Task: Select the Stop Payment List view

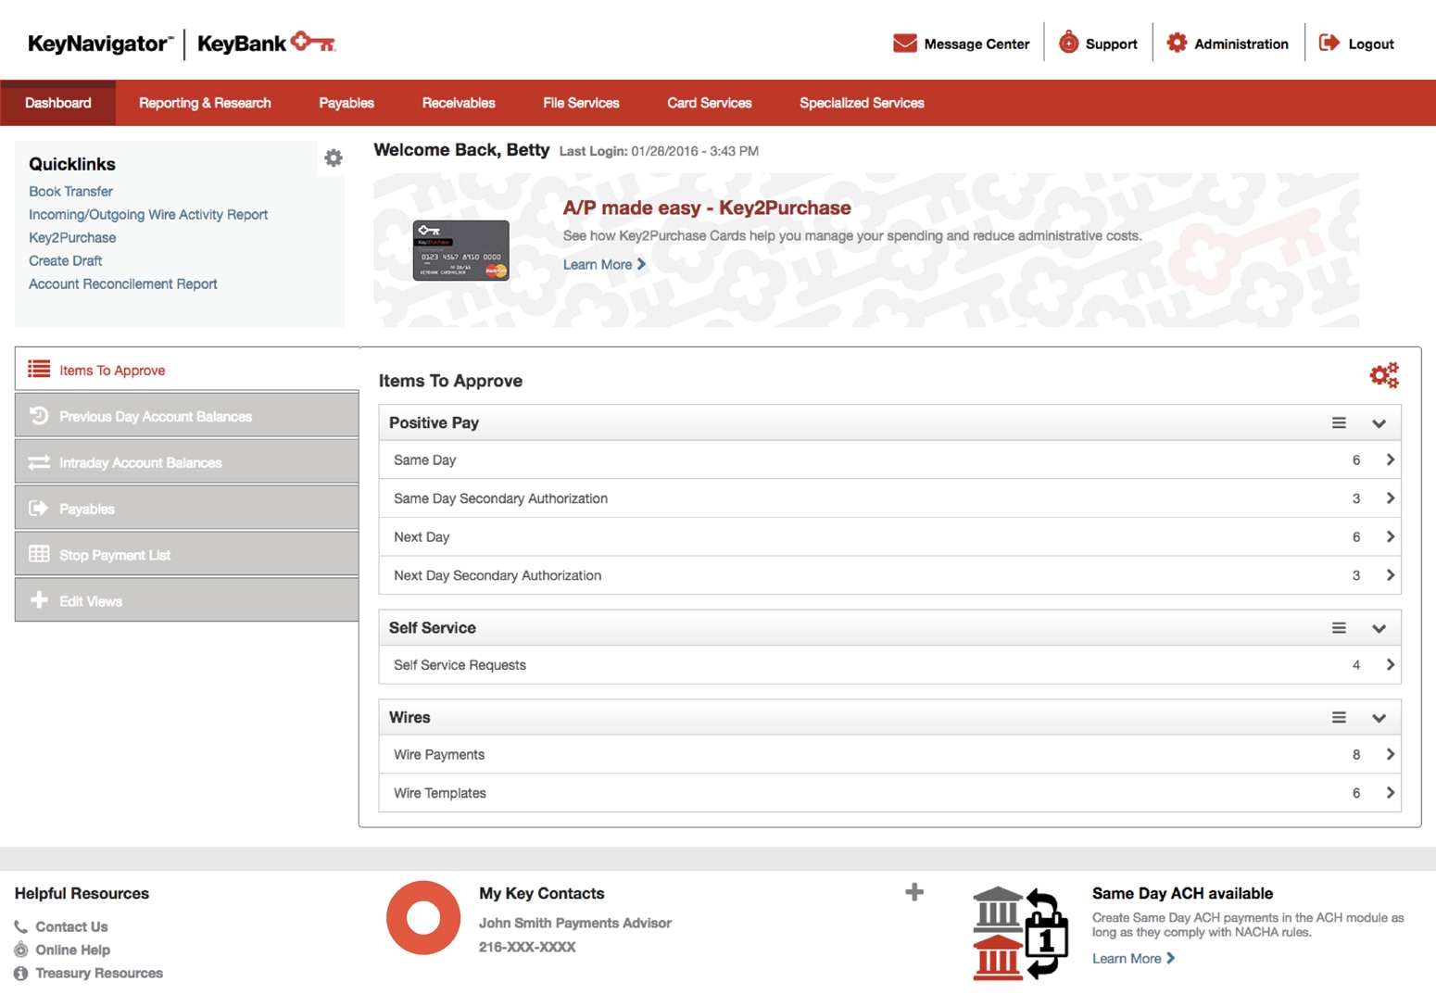Action: pyautogui.click(x=186, y=554)
